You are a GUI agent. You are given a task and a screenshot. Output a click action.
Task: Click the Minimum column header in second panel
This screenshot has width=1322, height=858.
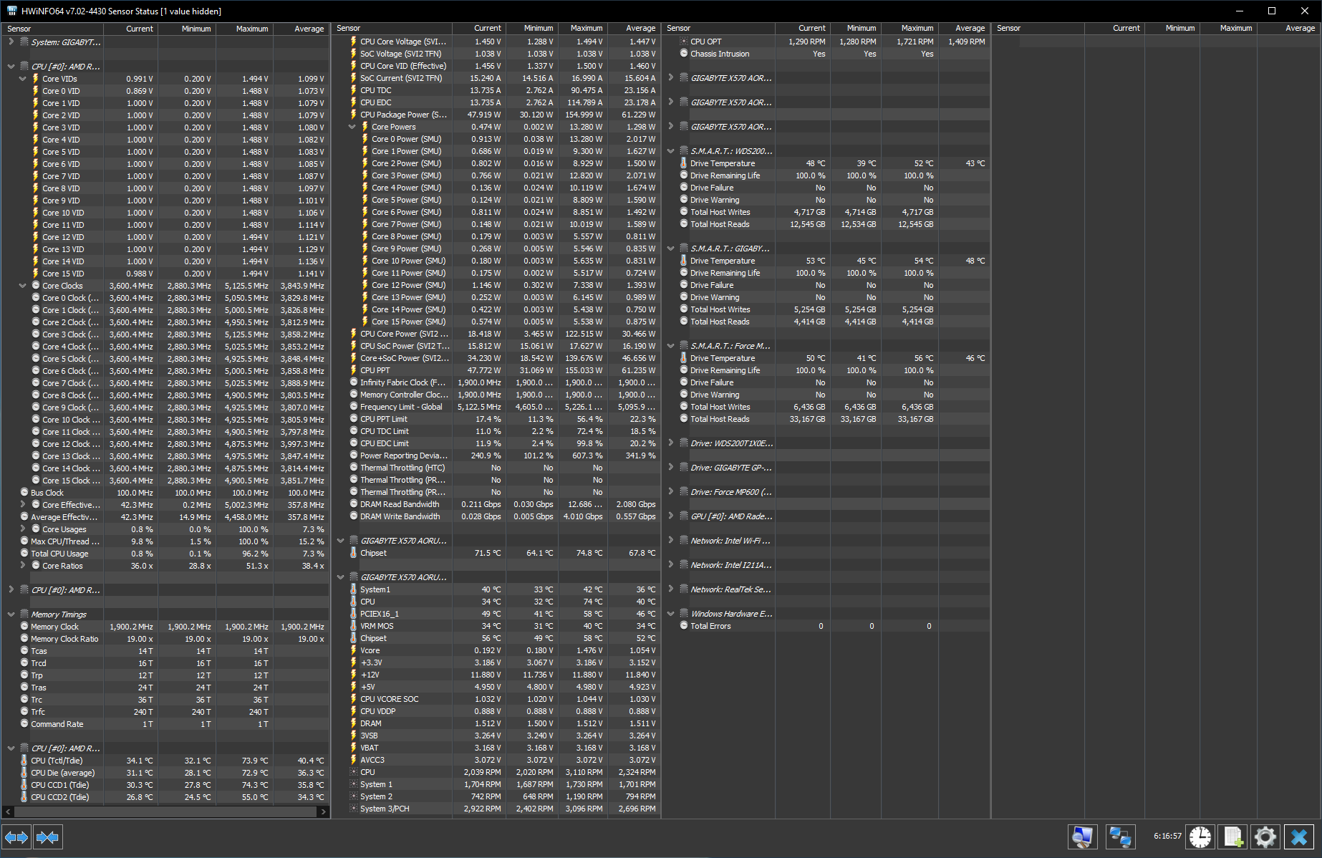[531, 28]
